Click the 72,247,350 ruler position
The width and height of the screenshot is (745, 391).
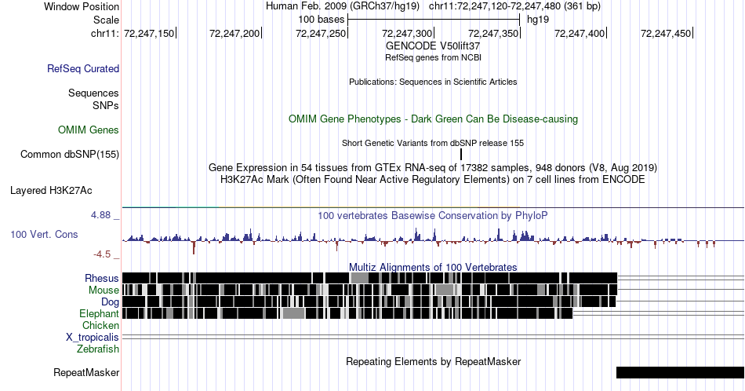click(493, 33)
